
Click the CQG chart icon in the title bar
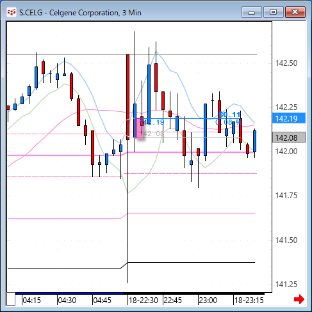tap(12, 12)
